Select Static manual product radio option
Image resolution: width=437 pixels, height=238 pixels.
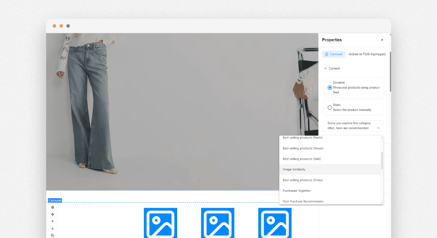330,107
